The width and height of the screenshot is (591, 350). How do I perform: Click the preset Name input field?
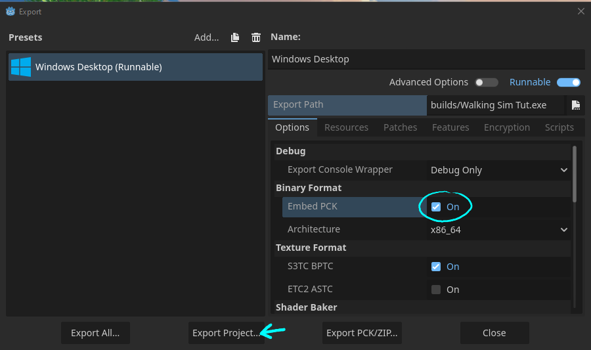click(426, 60)
